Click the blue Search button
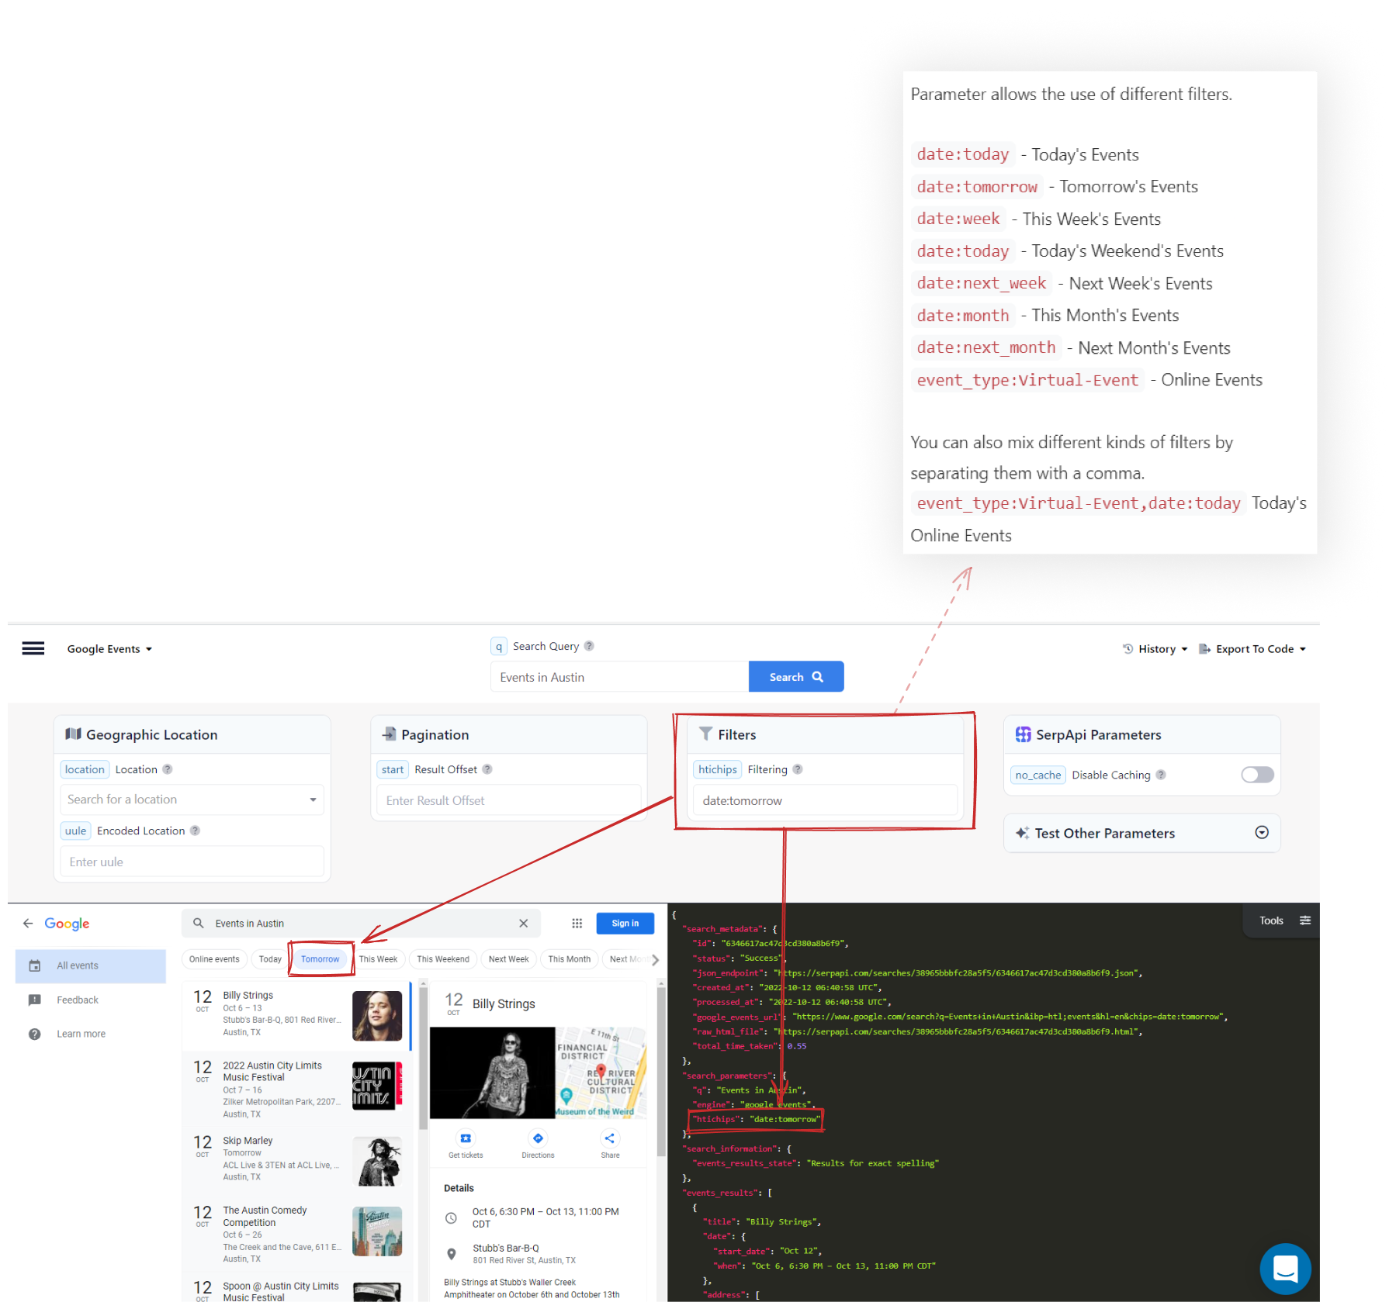1396x1309 pixels. click(x=795, y=676)
